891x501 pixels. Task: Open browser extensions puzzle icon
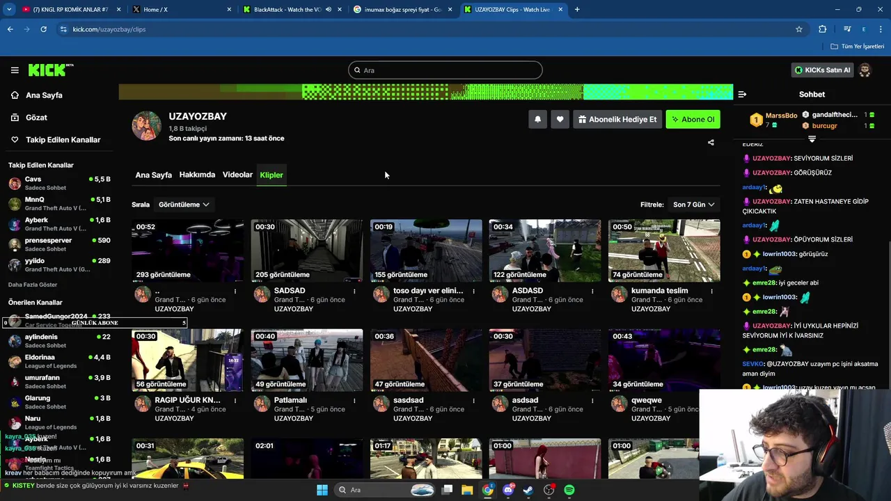[823, 29]
